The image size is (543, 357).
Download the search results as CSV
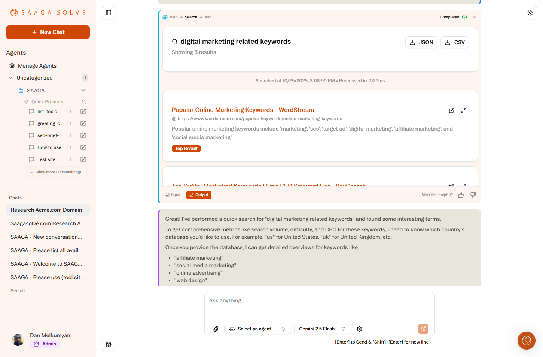pos(454,42)
